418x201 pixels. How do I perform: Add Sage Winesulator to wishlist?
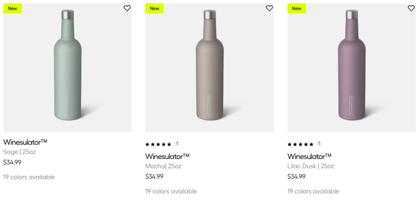point(127,8)
